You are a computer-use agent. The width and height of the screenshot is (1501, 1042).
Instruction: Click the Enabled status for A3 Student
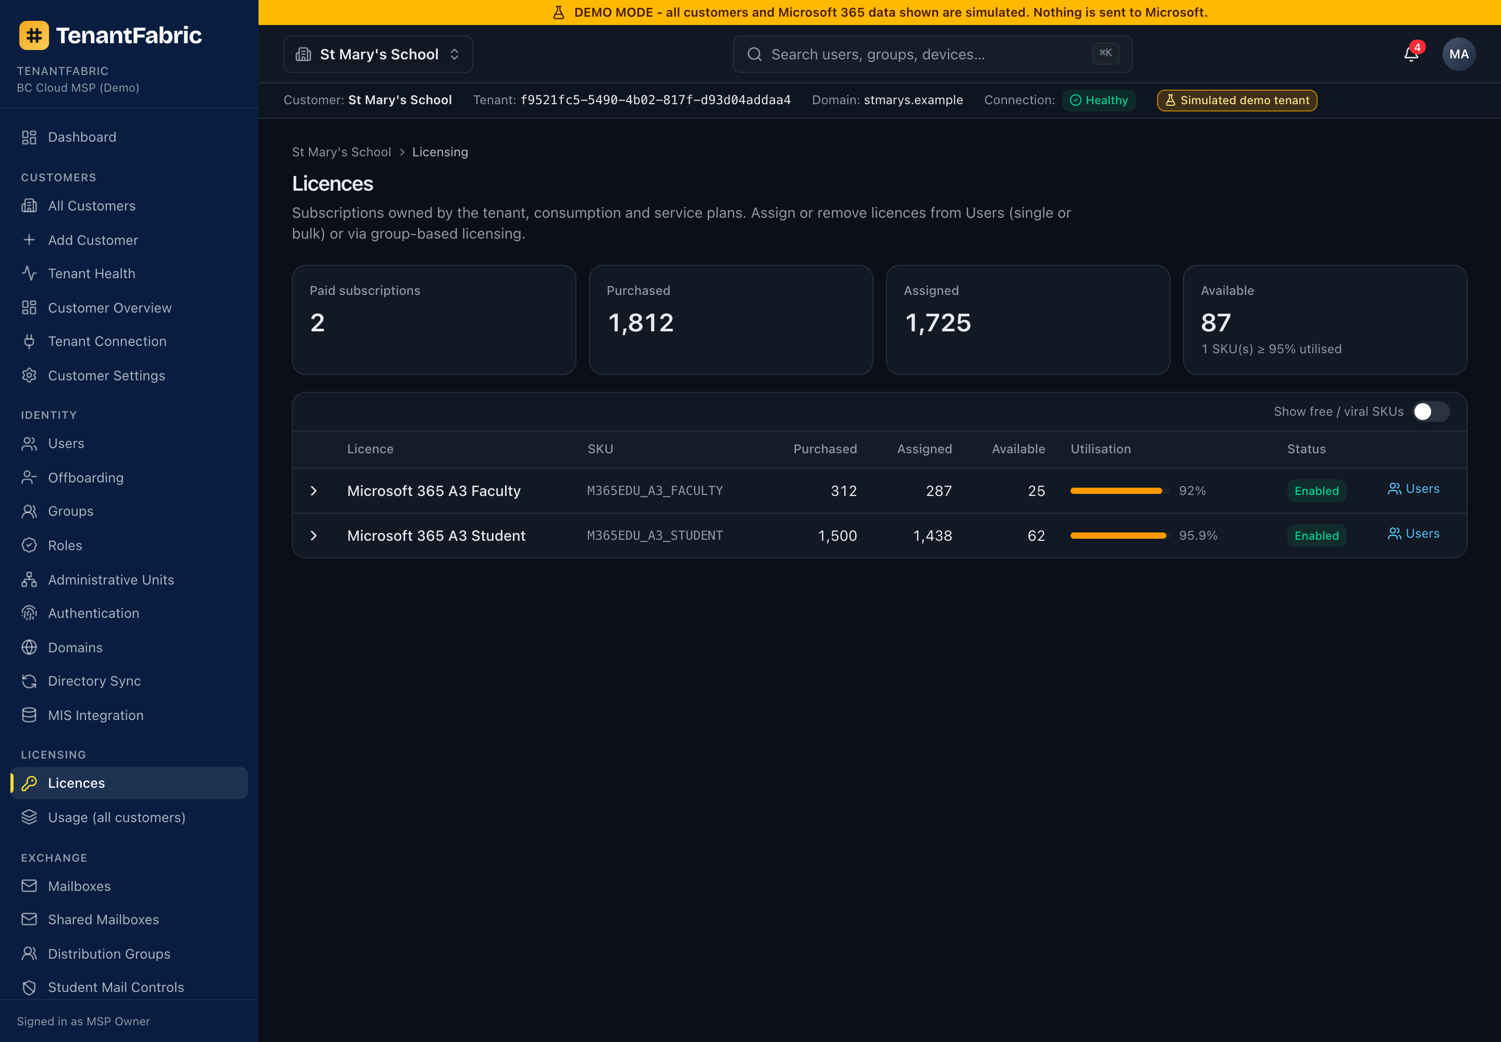pyautogui.click(x=1316, y=536)
